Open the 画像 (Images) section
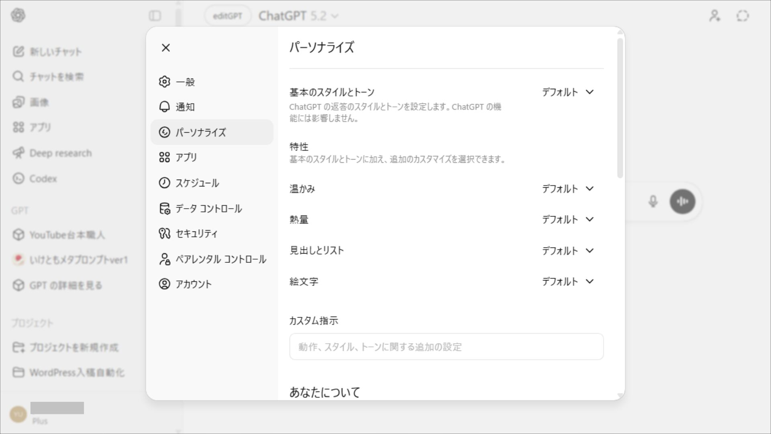Image resolution: width=771 pixels, height=434 pixels. coord(39,102)
